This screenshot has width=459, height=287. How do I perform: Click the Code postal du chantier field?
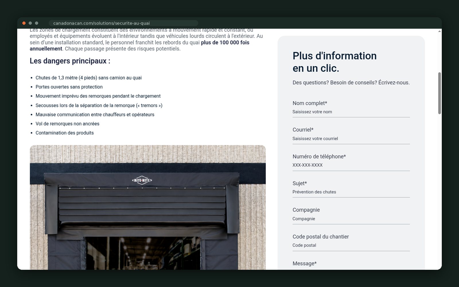[351, 245]
